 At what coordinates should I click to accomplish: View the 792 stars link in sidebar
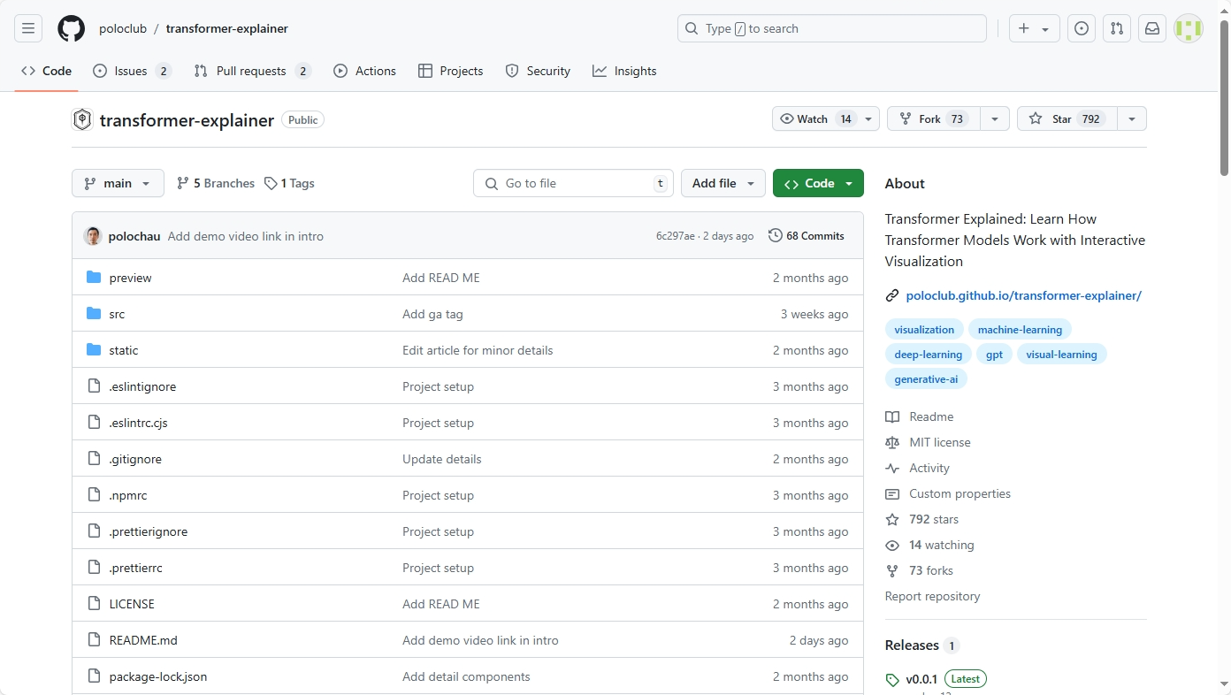922,519
